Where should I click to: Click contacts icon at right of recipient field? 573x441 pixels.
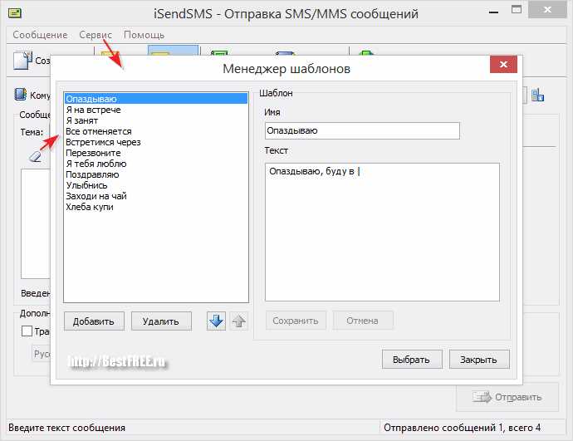point(537,95)
